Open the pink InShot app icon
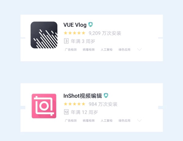The image size is (183, 141). (x=44, y=106)
